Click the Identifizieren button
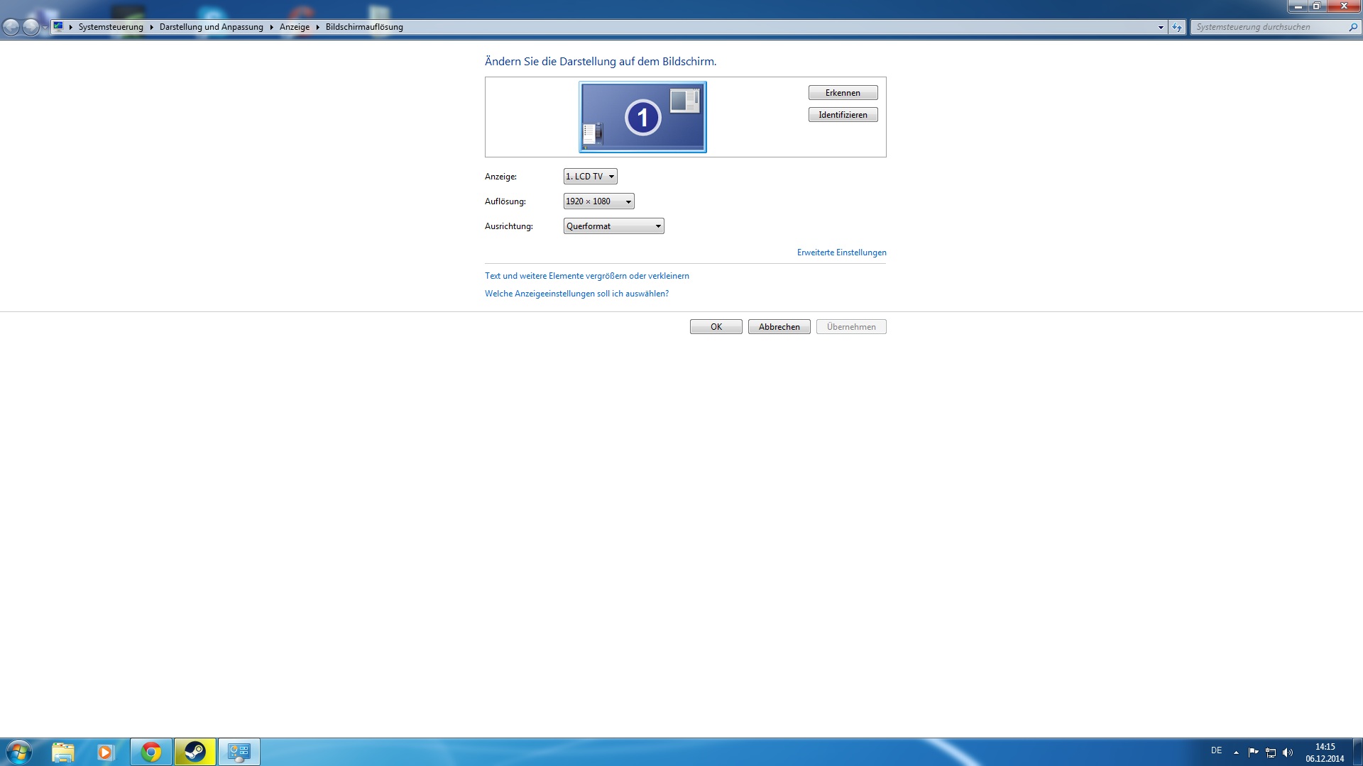This screenshot has width=1363, height=766. 843,115
